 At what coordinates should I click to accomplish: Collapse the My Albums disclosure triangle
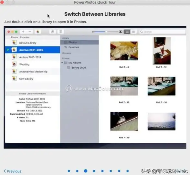[62, 63]
